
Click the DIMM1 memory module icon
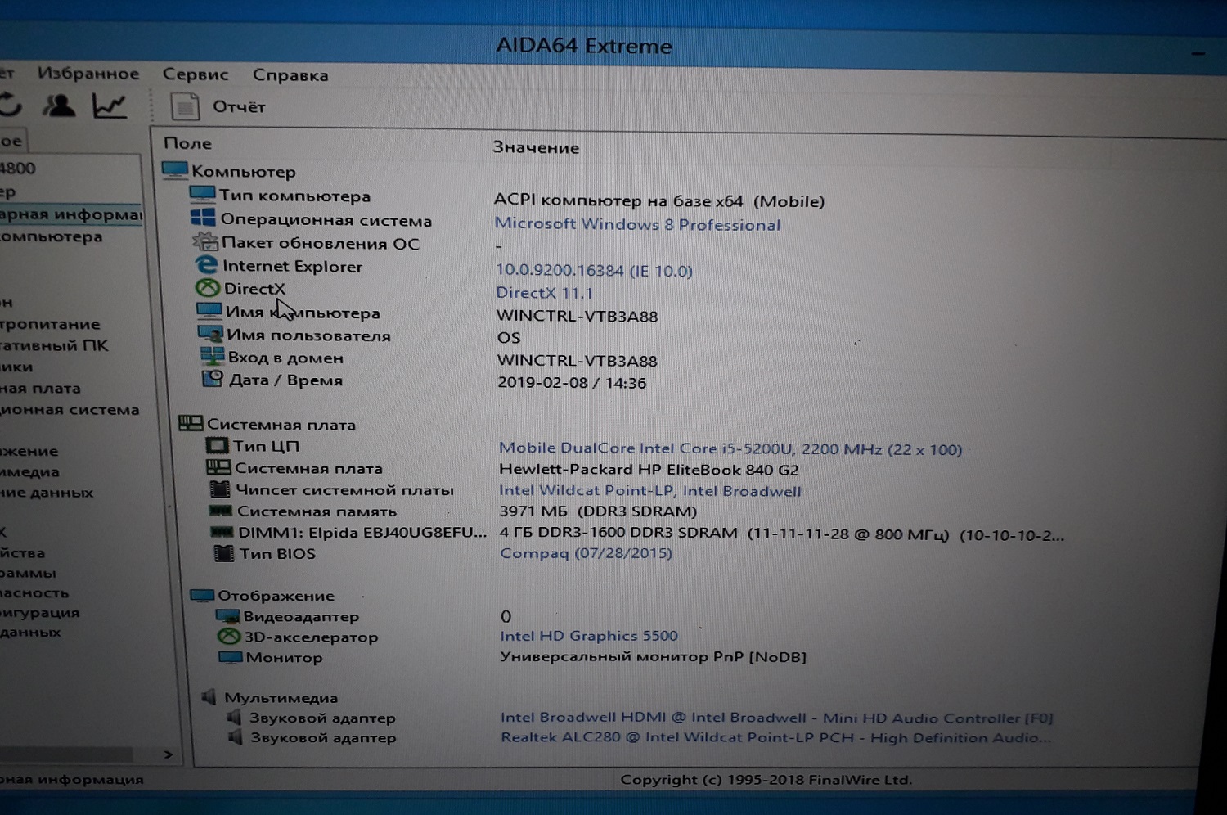point(222,532)
